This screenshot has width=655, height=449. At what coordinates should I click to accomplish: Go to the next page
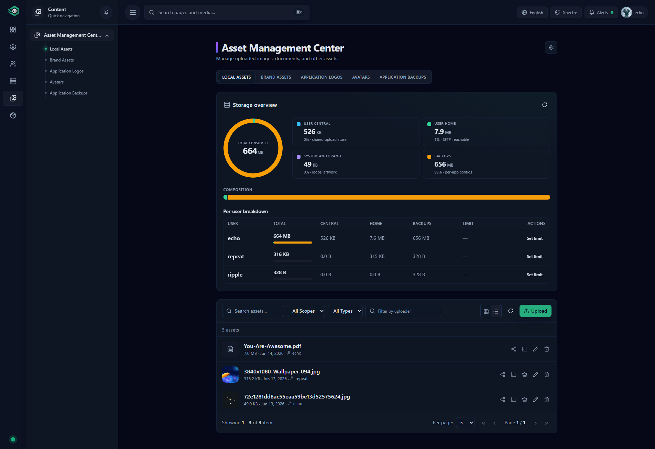click(536, 423)
